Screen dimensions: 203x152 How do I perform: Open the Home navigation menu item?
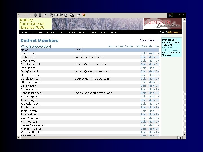click(x=25, y=32)
